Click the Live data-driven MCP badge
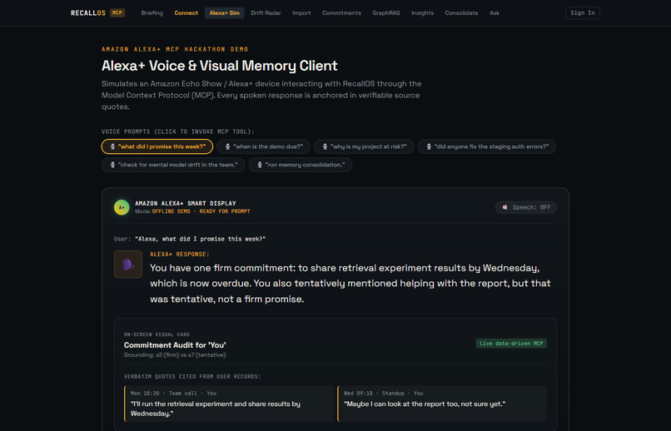The width and height of the screenshot is (671, 431). coord(511,344)
